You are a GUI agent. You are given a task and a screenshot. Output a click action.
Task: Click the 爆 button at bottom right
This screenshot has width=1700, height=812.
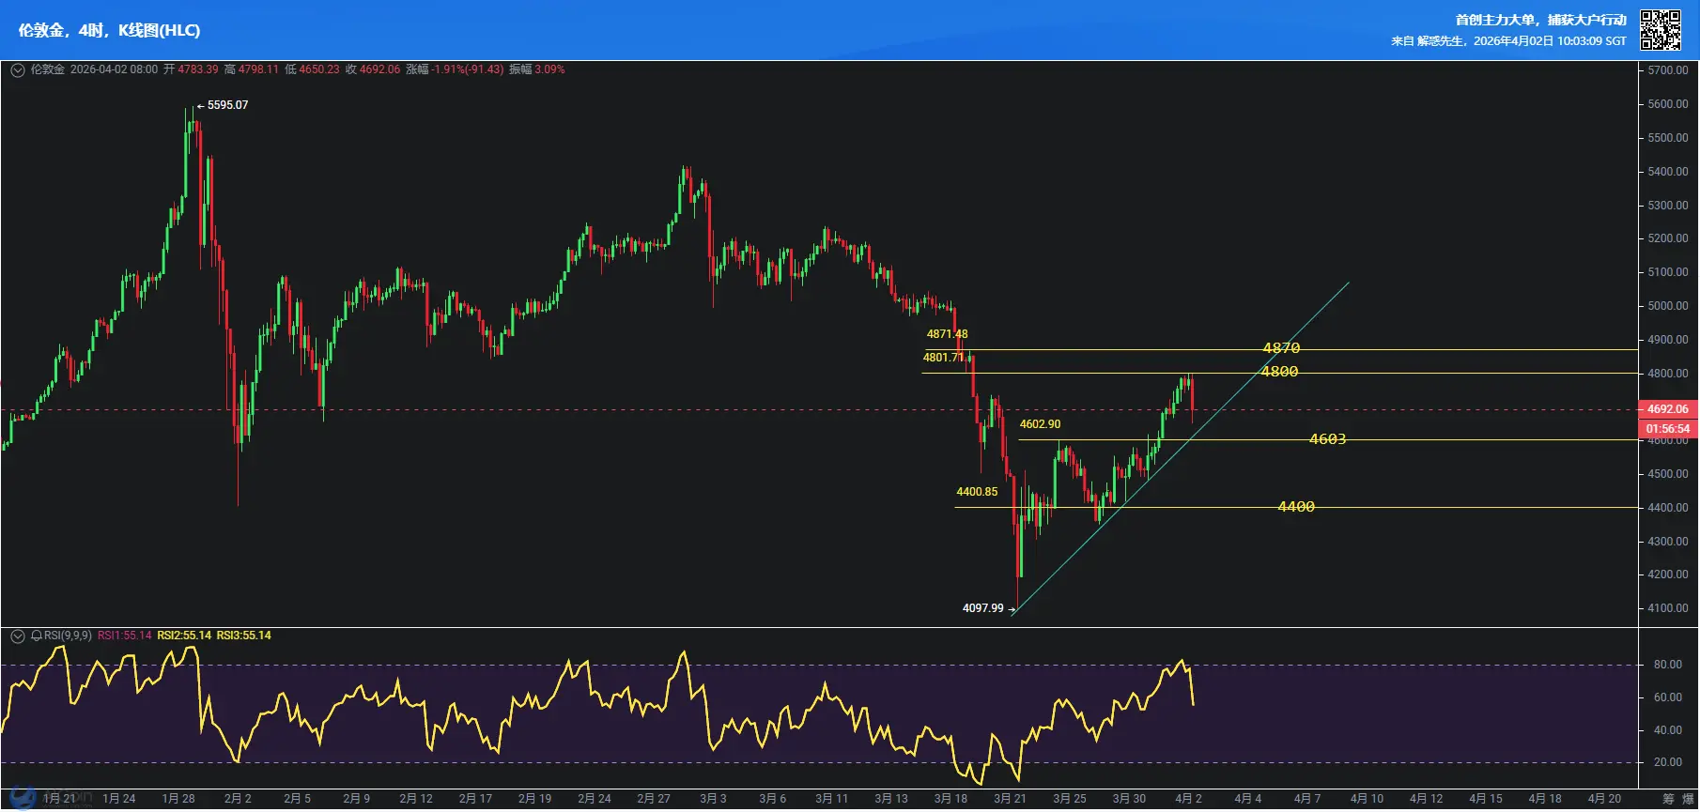pos(1688,799)
